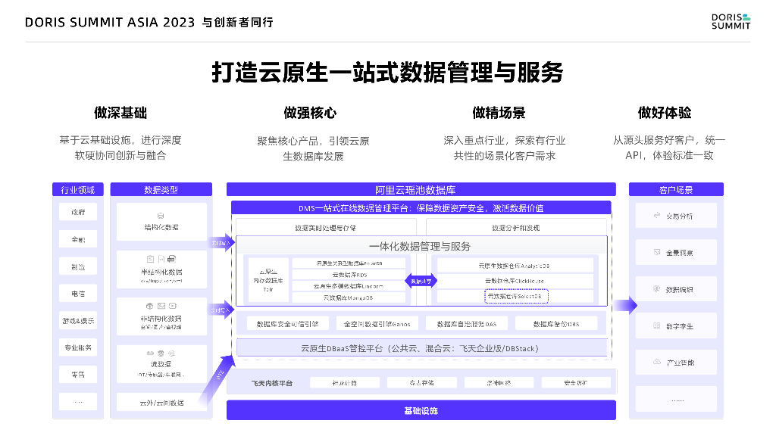This screenshot has height=436, width=776.
Task: Click the arrows icon beside 交易分析
Action: coord(657,216)
